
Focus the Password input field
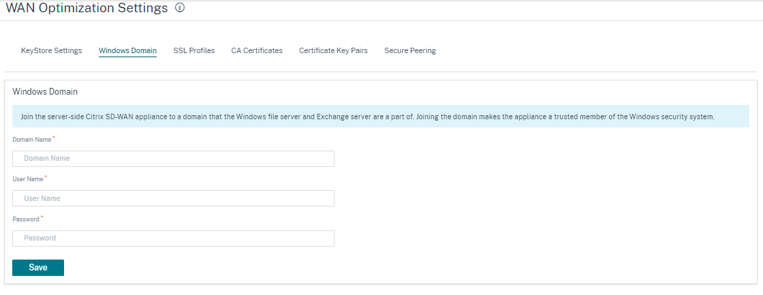pyautogui.click(x=173, y=238)
